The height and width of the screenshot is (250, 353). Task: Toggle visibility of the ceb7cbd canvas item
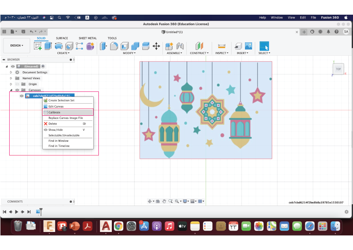point(22,96)
